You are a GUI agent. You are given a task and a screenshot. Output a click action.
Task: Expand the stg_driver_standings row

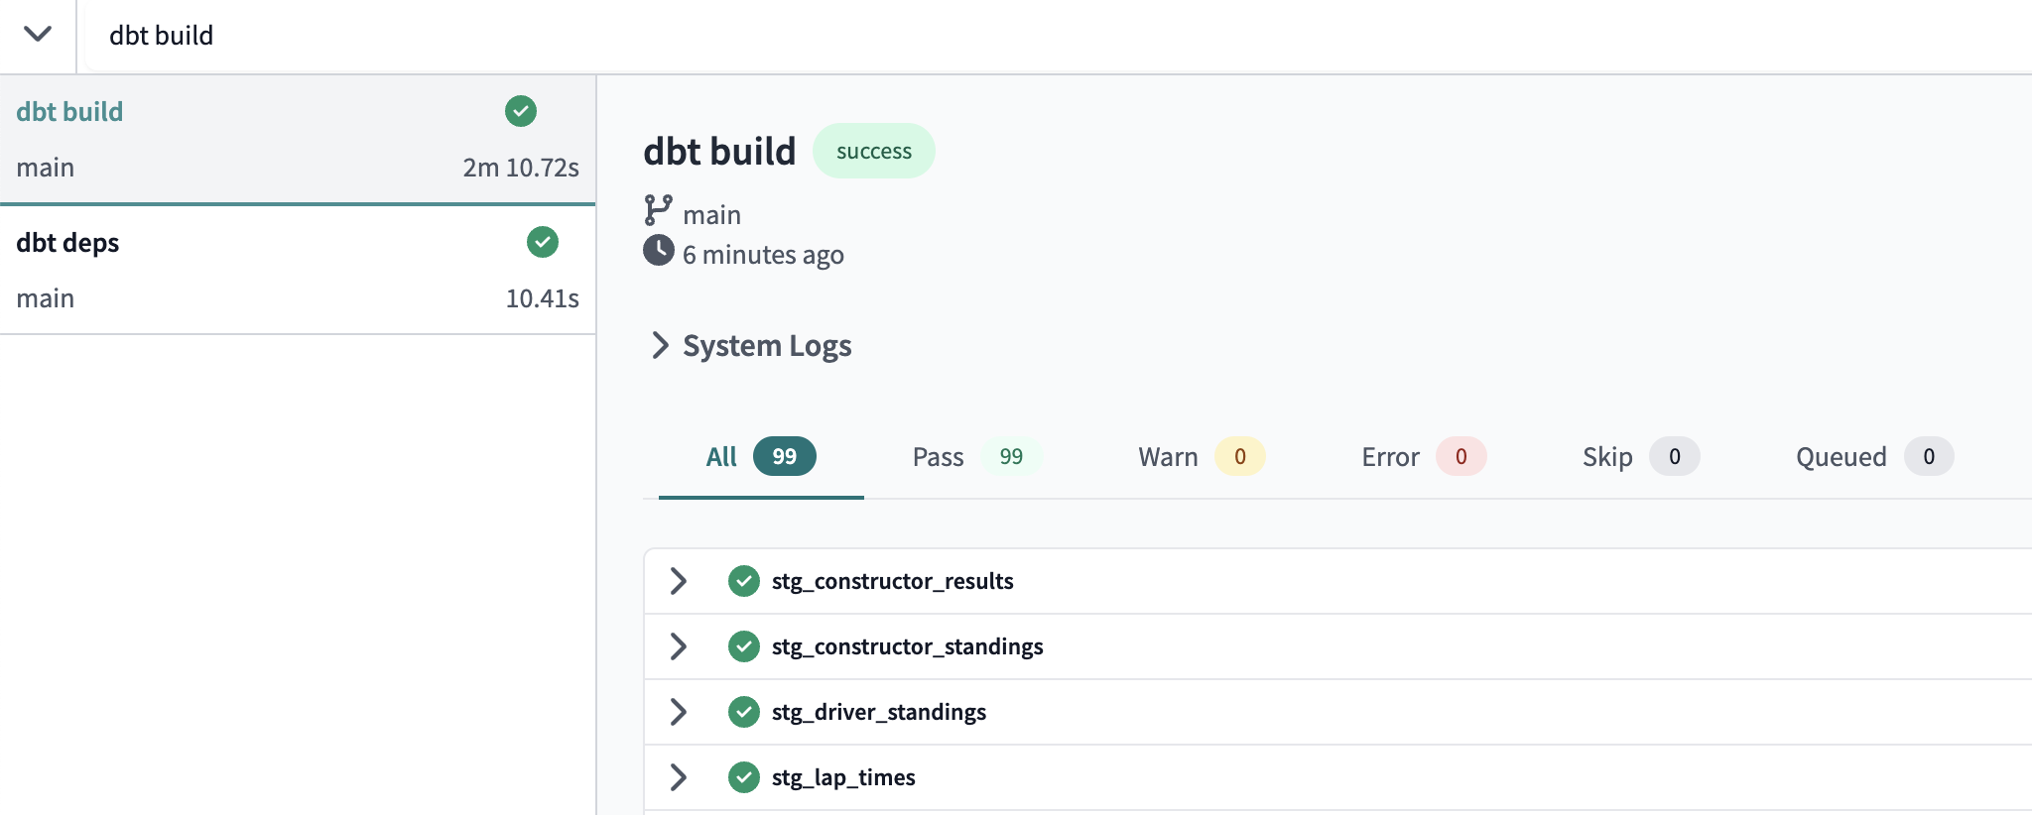(679, 712)
